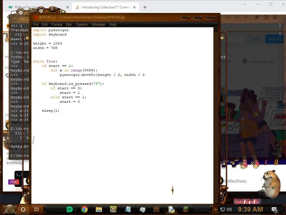This screenshot has width=286, height=215.
Task: Open the Run menu in IDLE
Action: pyautogui.click(x=69, y=25)
